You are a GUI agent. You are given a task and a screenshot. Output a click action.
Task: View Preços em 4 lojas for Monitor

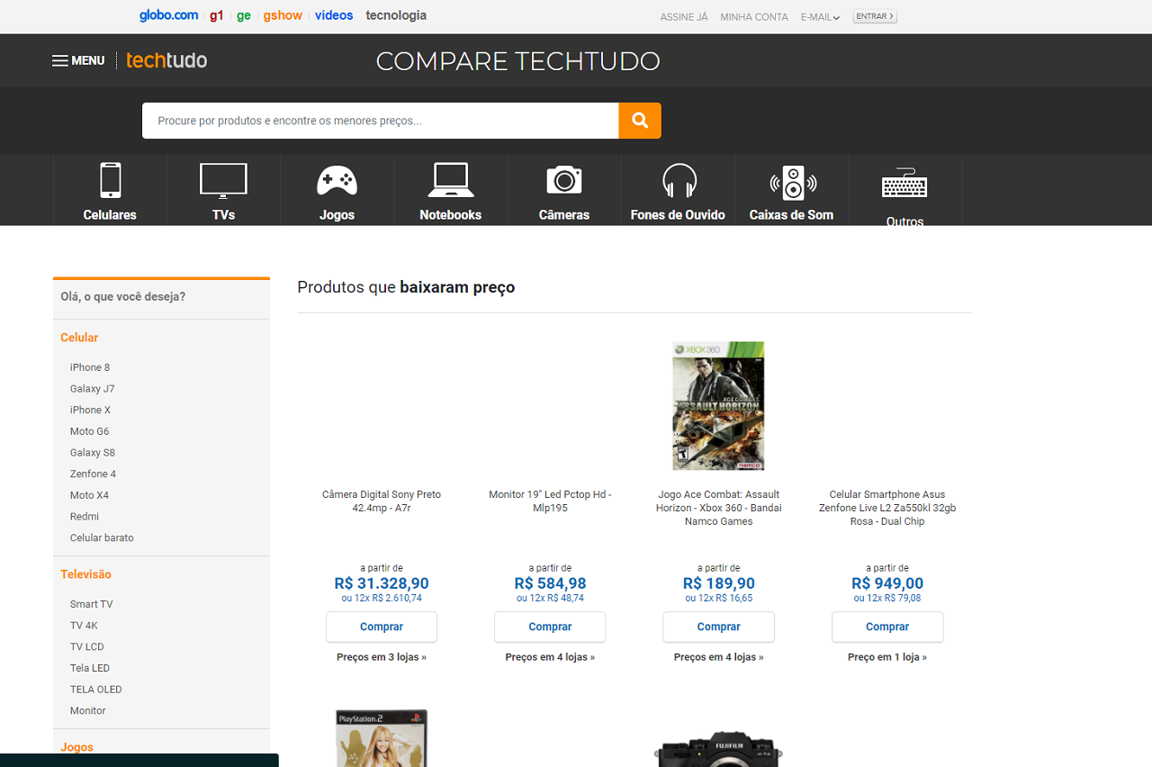click(550, 657)
